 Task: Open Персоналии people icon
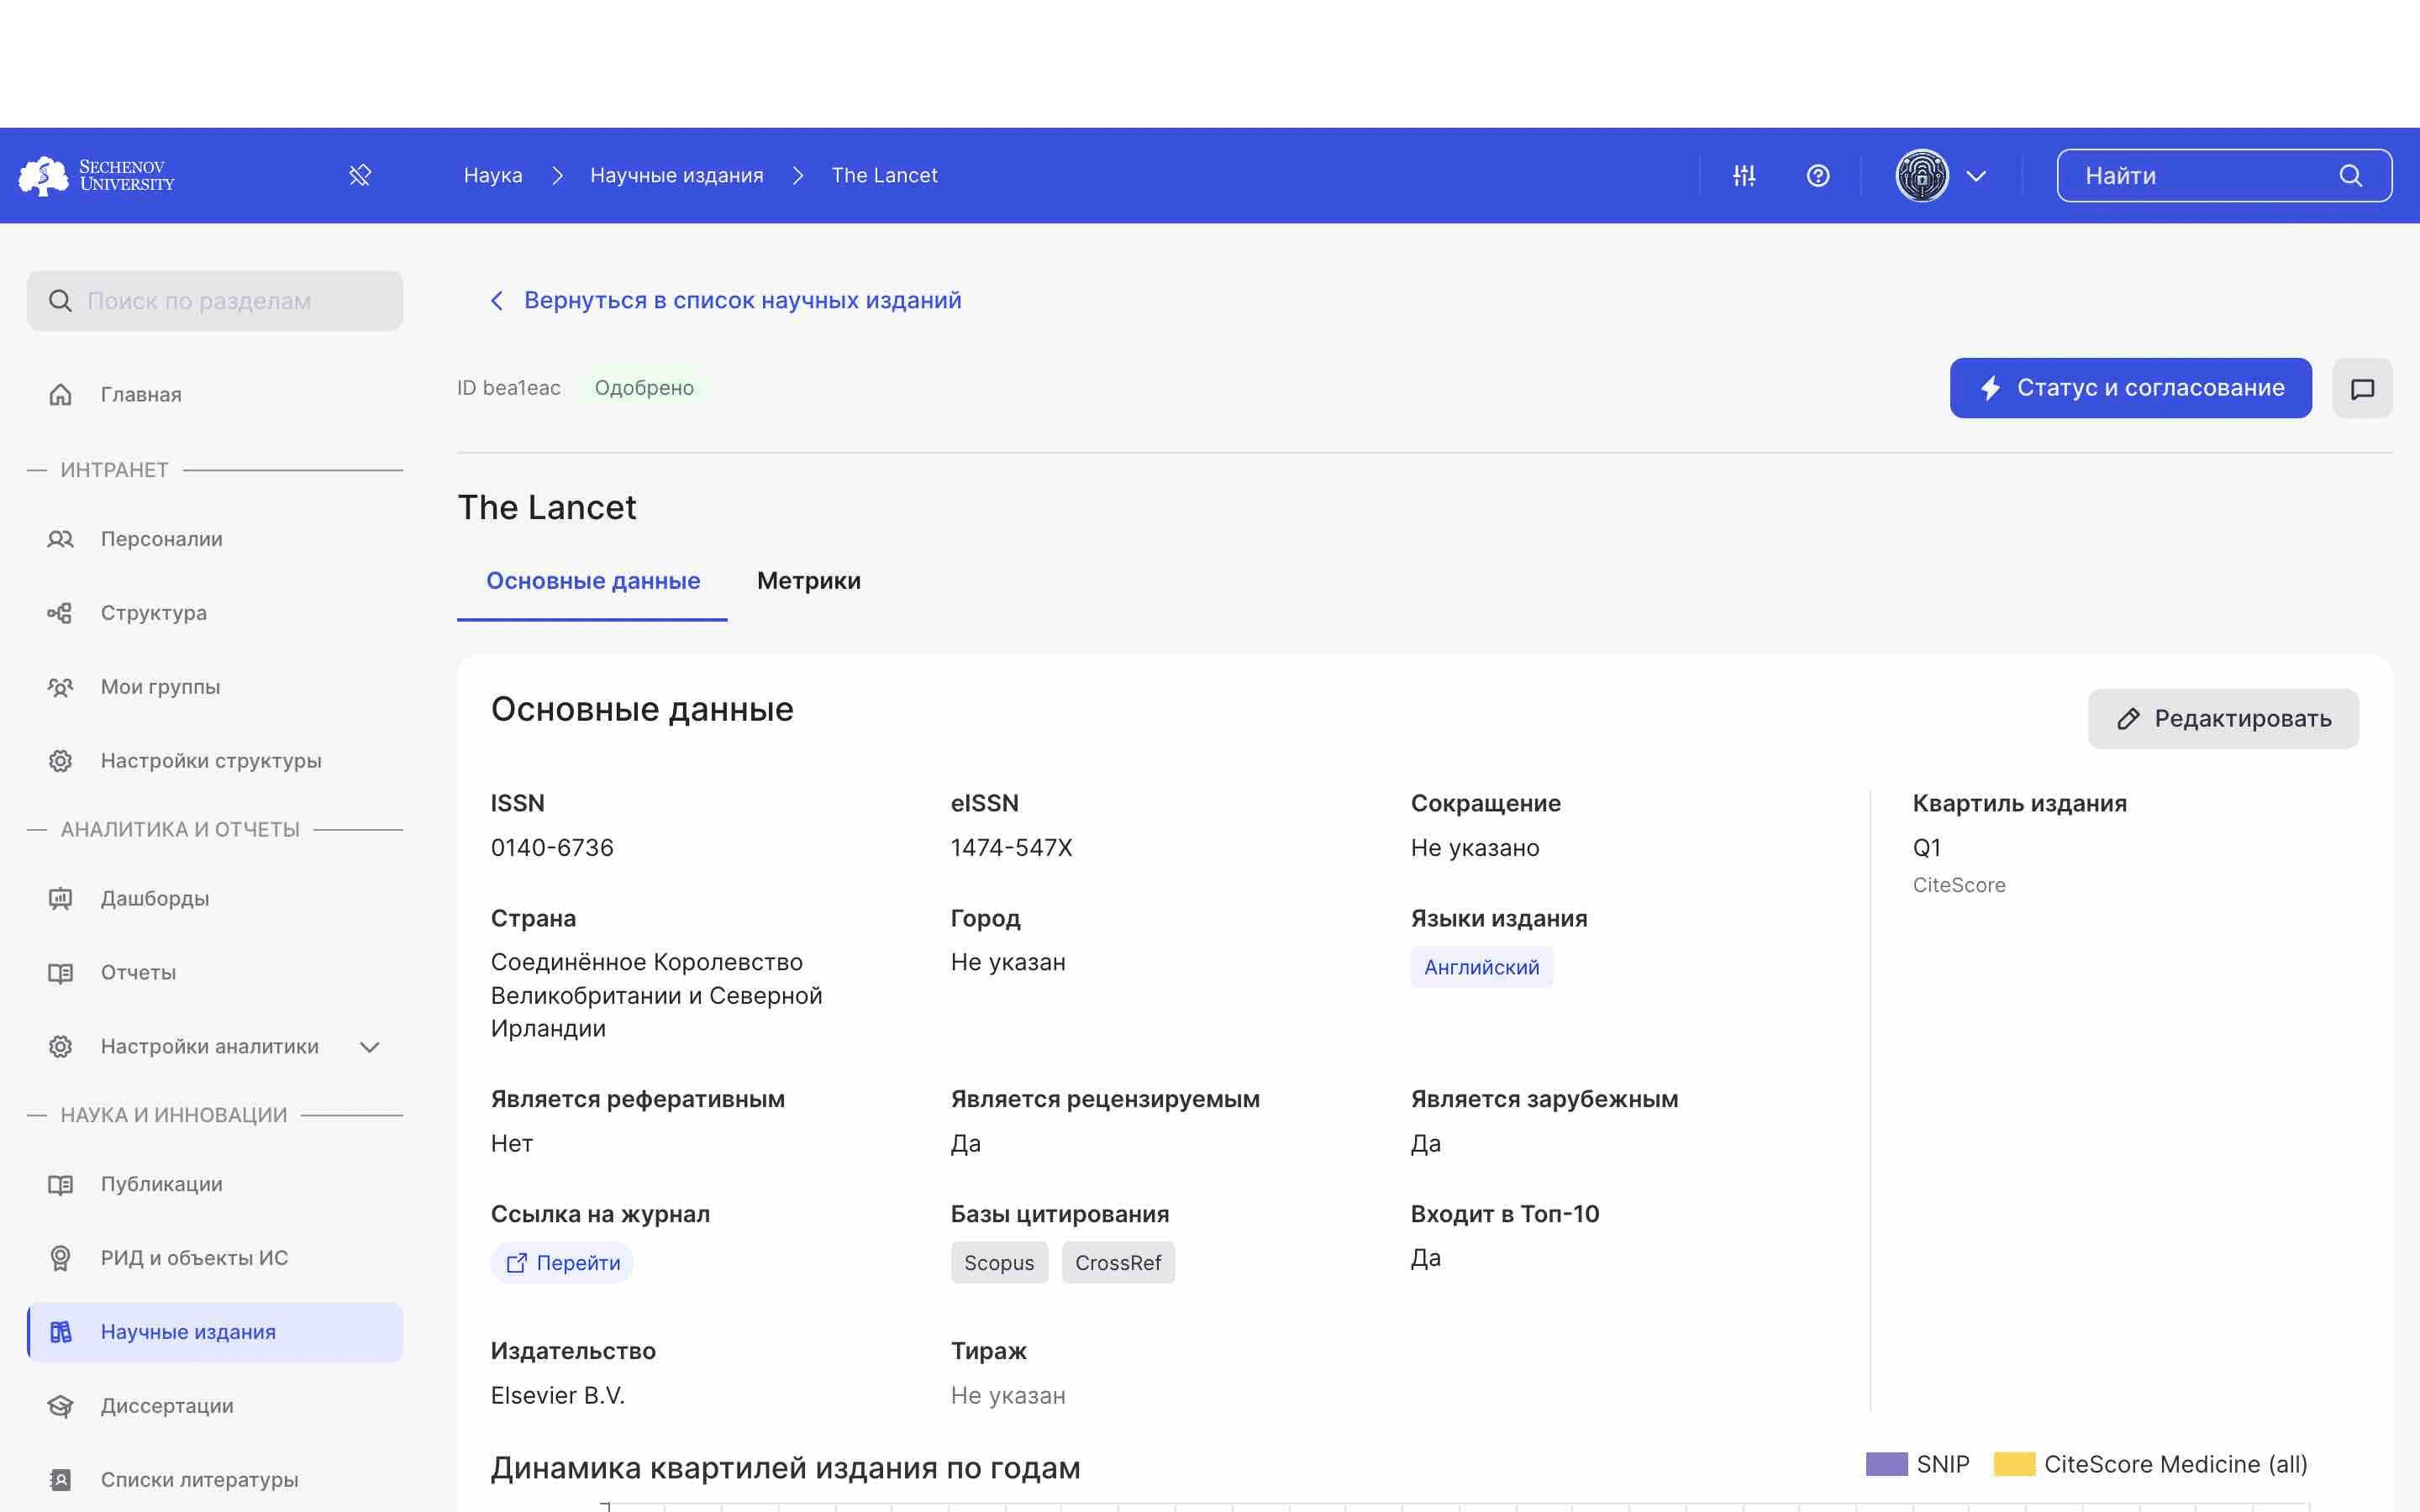coord(60,539)
